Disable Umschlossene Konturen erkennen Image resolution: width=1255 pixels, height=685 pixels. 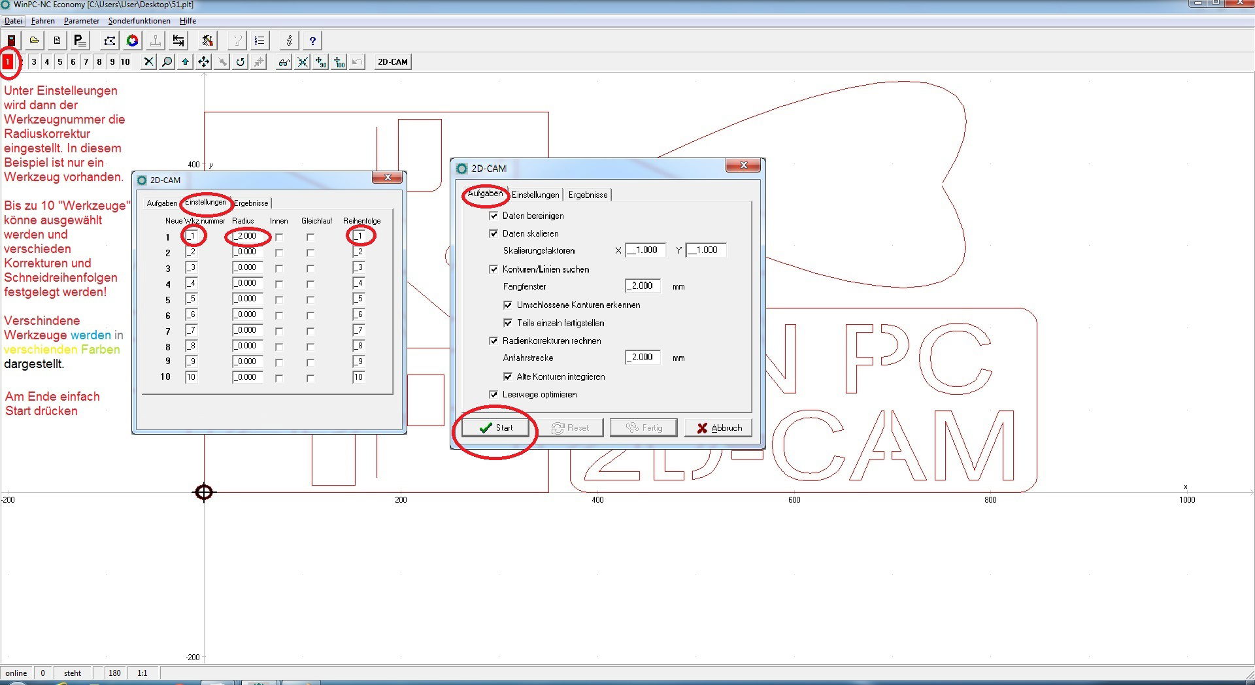pyautogui.click(x=509, y=305)
